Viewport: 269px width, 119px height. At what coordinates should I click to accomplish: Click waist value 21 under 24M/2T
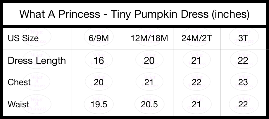point(196,104)
